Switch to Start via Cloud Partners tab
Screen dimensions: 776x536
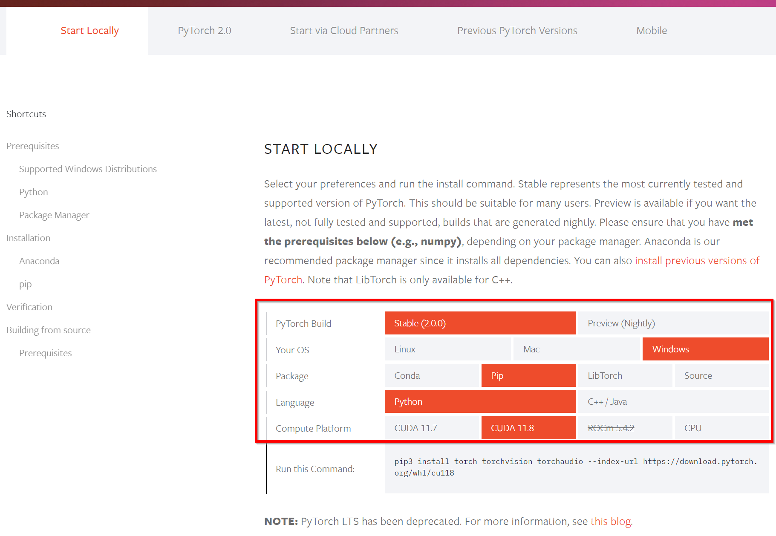click(344, 31)
